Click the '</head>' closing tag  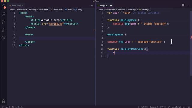point(30,27)
